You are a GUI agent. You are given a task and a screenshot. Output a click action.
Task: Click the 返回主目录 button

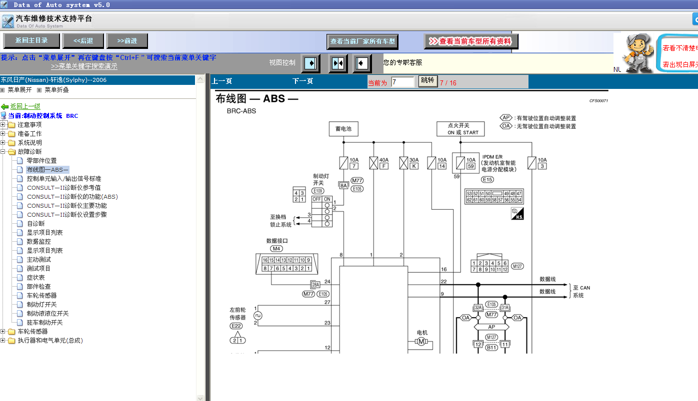click(x=31, y=41)
